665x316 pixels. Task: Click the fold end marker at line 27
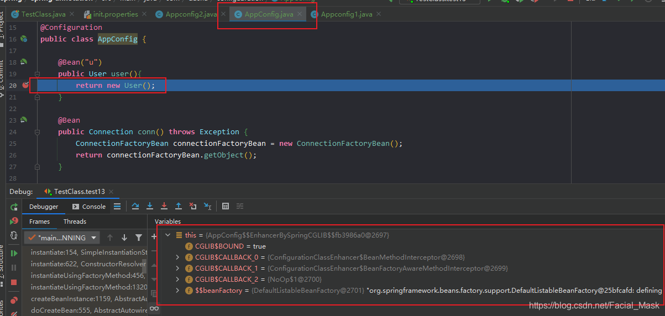[x=37, y=166]
